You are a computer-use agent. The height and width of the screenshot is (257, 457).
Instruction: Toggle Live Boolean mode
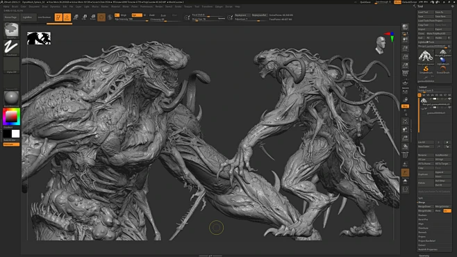pos(44,17)
